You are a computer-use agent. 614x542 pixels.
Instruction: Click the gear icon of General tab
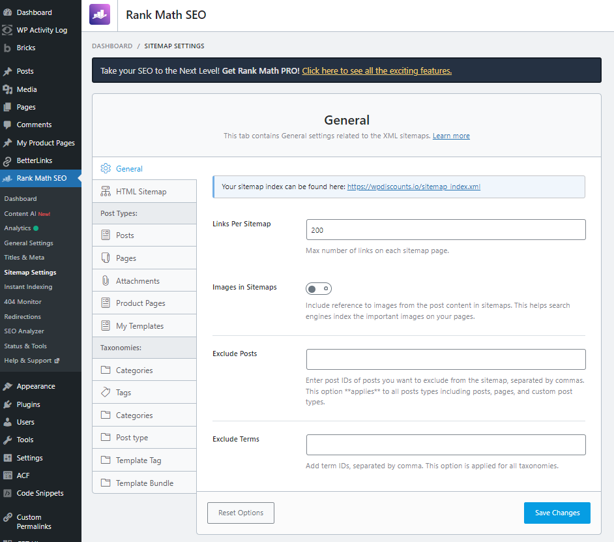pyautogui.click(x=106, y=168)
